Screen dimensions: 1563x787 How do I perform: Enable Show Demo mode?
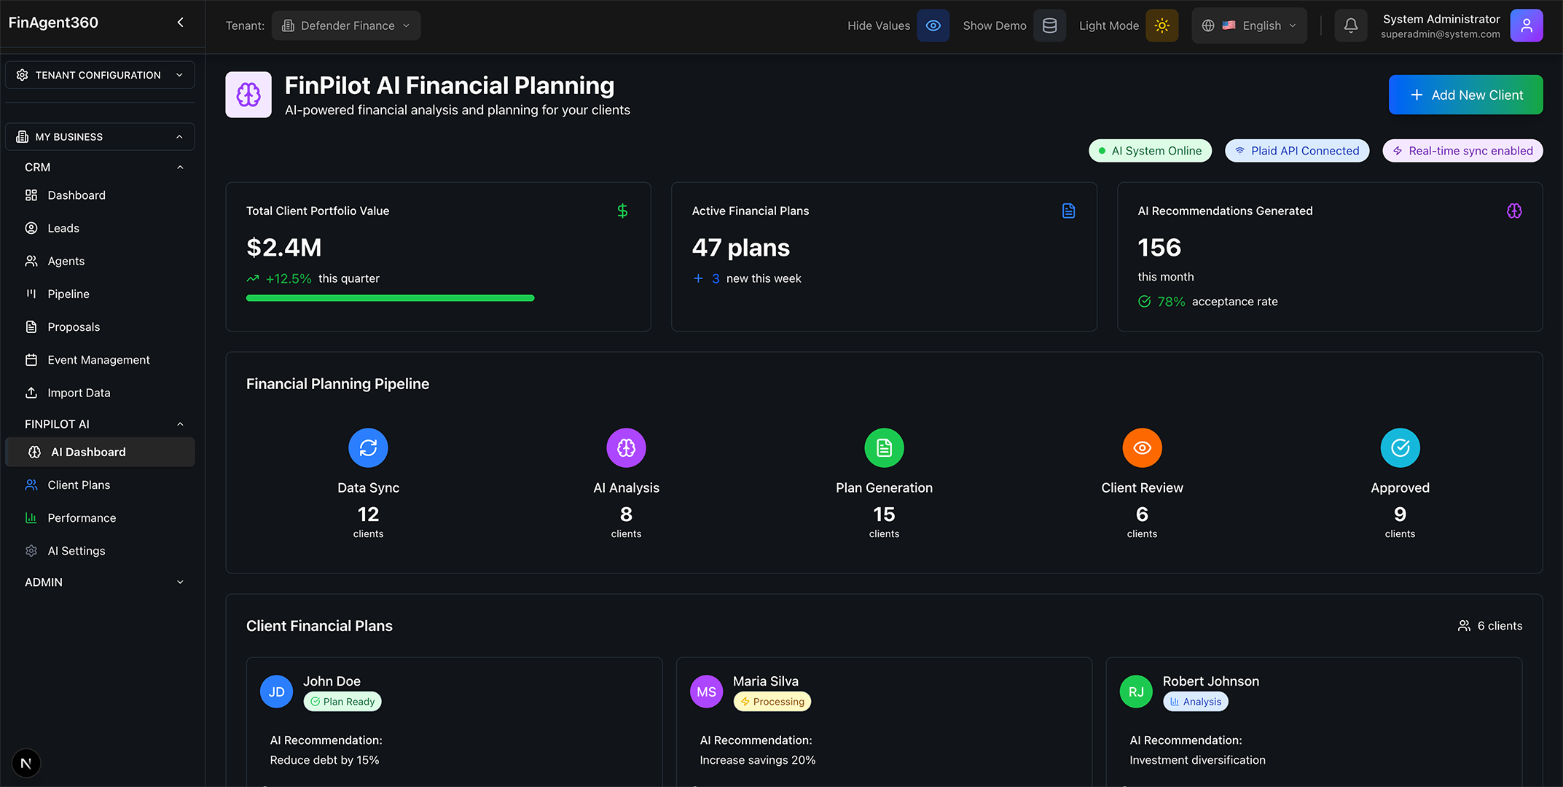click(x=1049, y=25)
